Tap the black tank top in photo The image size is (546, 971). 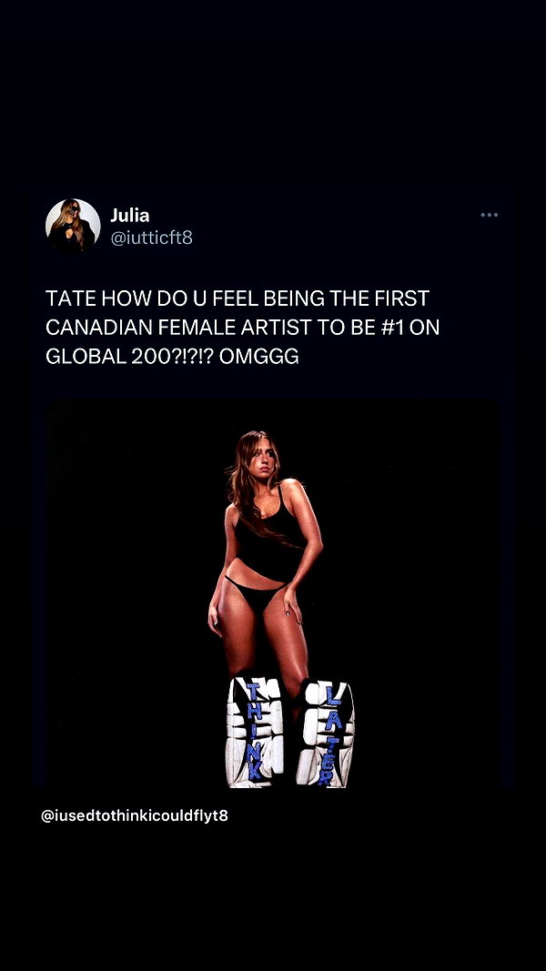point(269,536)
